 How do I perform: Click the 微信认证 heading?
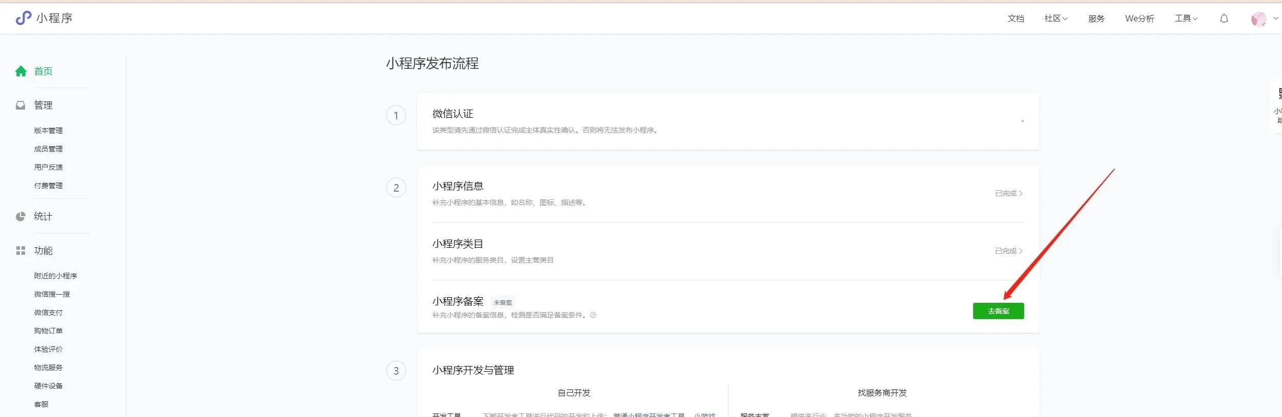[453, 114]
